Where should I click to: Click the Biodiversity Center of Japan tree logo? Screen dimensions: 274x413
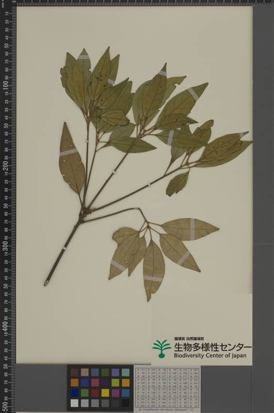tap(162, 348)
